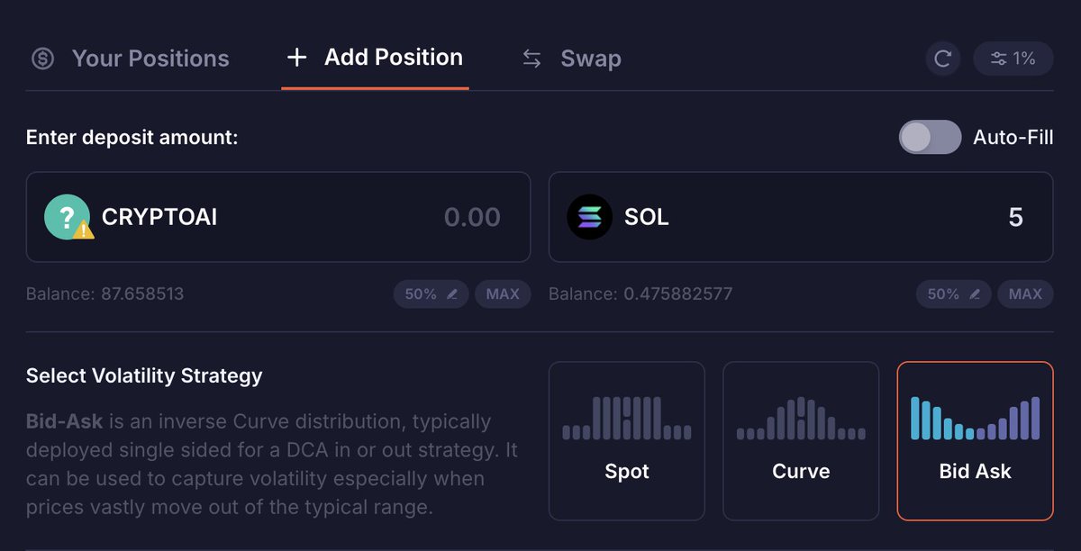This screenshot has width=1081, height=551.
Task: Click the plus icon beside Add Position
Action: point(296,58)
